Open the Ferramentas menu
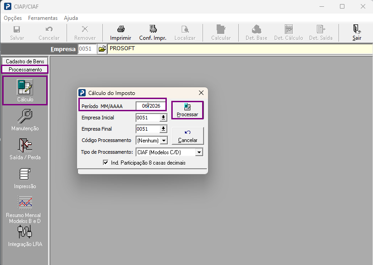This screenshot has width=373, height=265. pos(43,18)
